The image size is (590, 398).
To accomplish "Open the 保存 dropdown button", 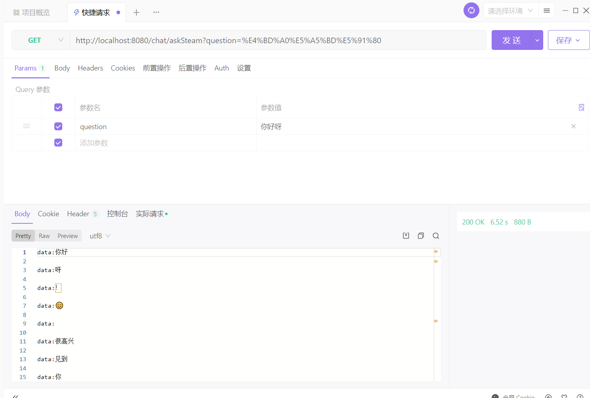I will [x=569, y=40].
